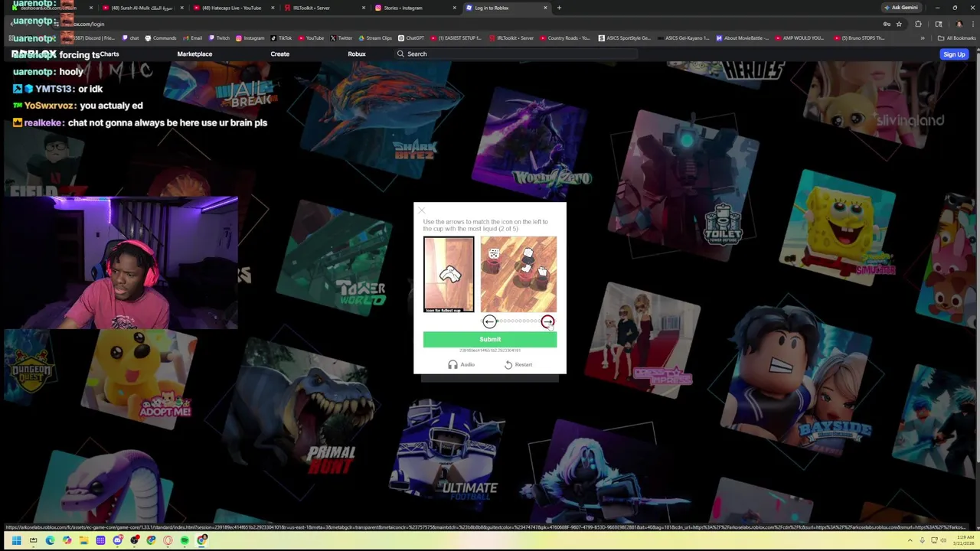Close the Log in to Roblox tab

click(545, 8)
